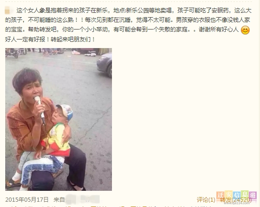Open the 转发(24520) repost link

236,200
